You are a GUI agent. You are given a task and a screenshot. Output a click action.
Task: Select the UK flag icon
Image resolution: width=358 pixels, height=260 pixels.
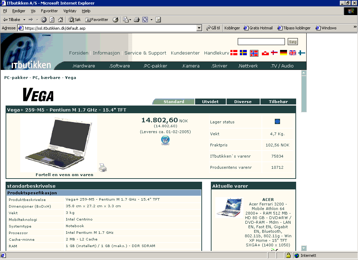293,53
